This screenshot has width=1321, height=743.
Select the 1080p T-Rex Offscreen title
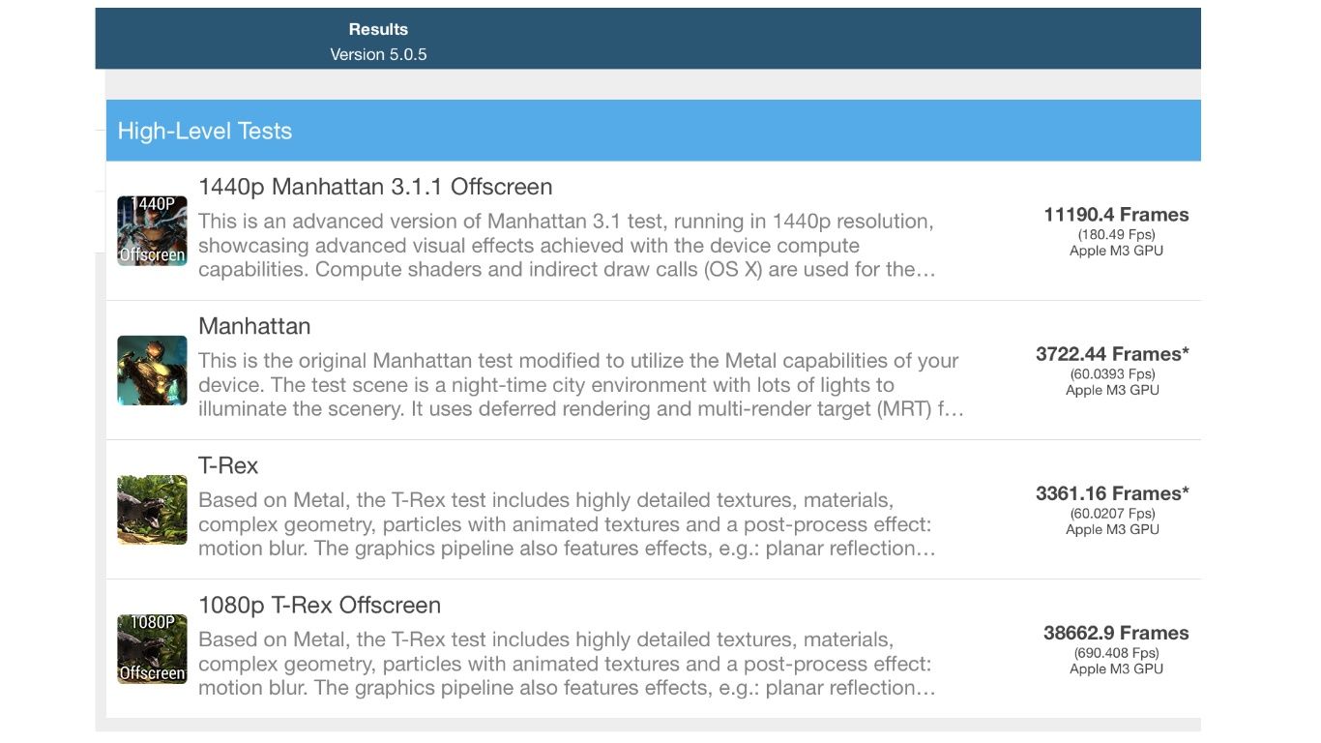319,606
